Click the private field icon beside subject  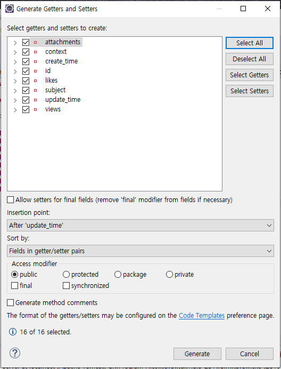(36, 90)
